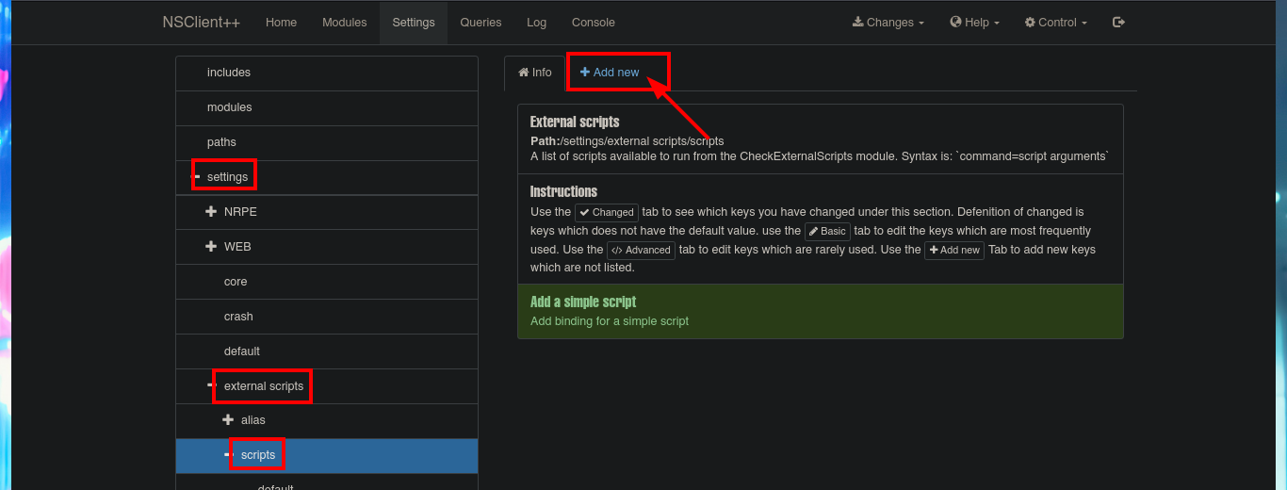This screenshot has width=1287, height=490.
Task: Open the Home navigation item
Action: point(281,22)
